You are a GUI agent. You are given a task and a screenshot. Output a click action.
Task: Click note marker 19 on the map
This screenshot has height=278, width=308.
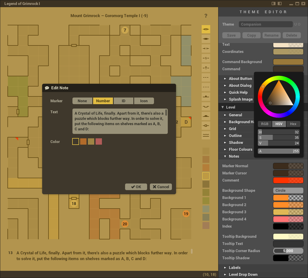point(186,214)
